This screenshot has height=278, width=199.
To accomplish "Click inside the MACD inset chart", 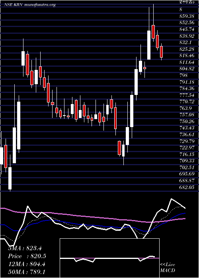I will 109,258.
